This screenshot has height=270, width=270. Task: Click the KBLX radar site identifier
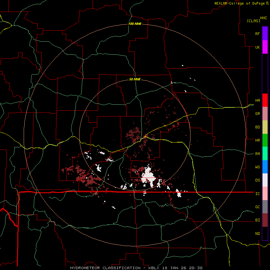(x=154, y=268)
